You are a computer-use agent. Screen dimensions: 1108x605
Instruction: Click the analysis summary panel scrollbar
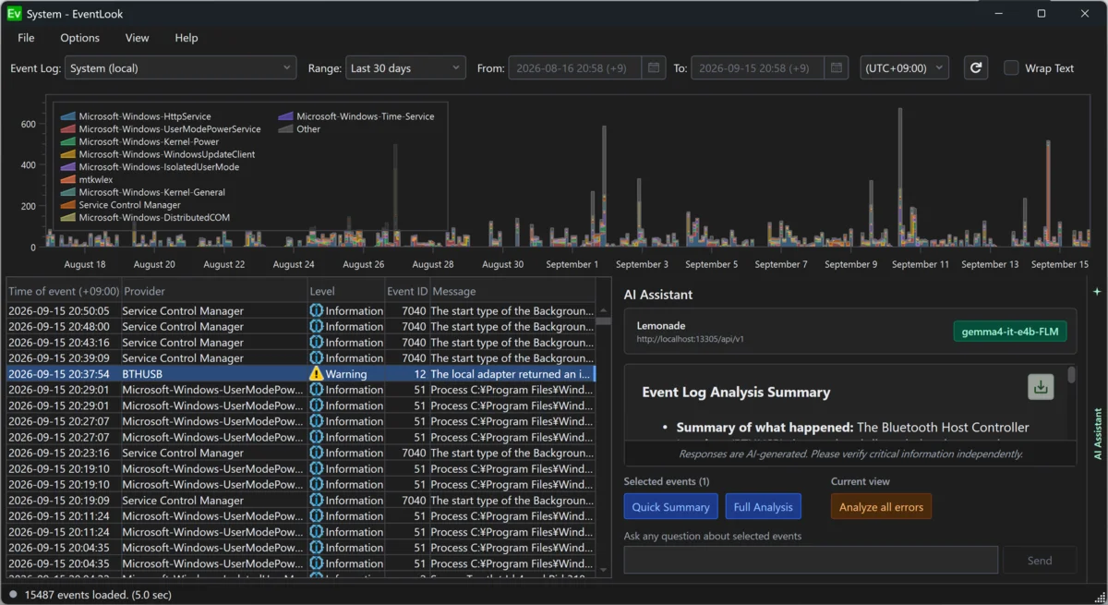[x=1071, y=375]
